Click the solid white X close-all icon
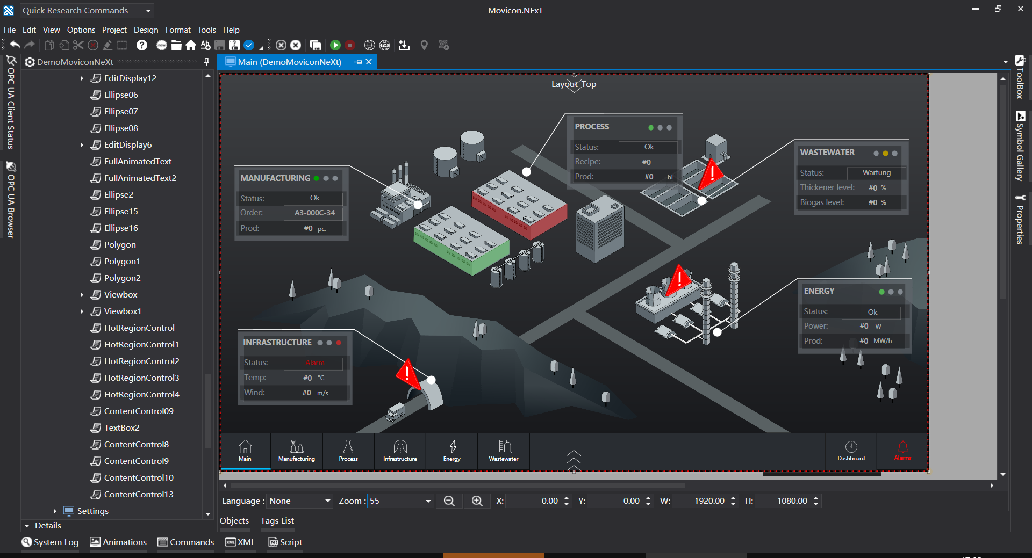 [296, 45]
